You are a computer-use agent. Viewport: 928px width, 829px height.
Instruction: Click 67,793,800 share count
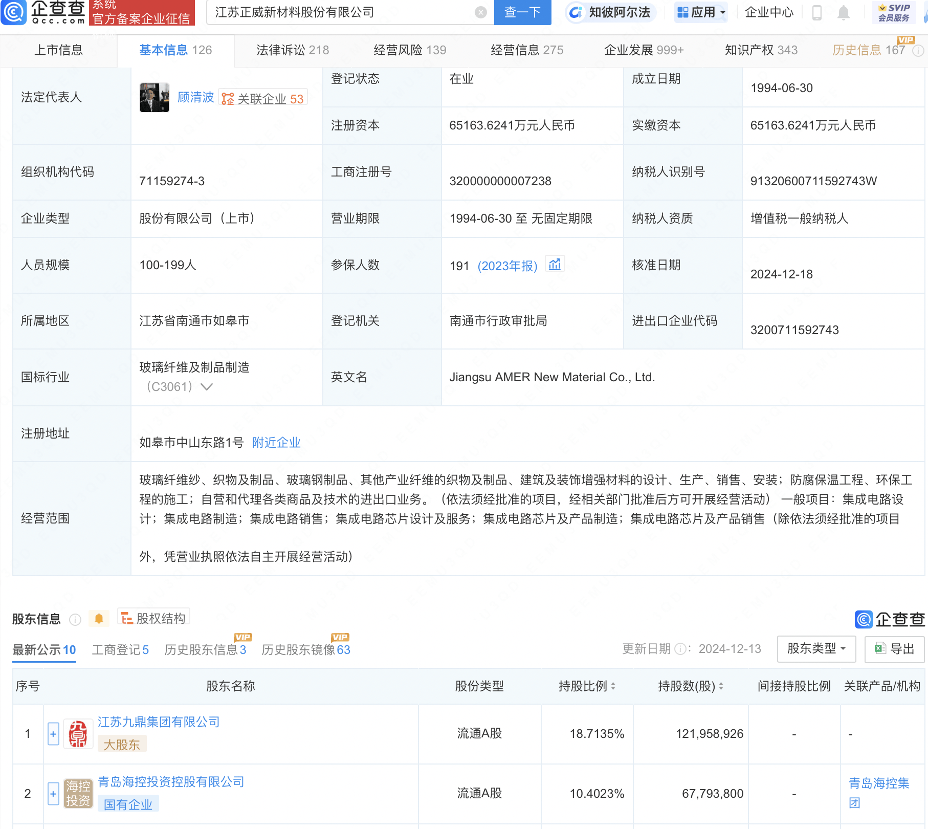tap(713, 794)
